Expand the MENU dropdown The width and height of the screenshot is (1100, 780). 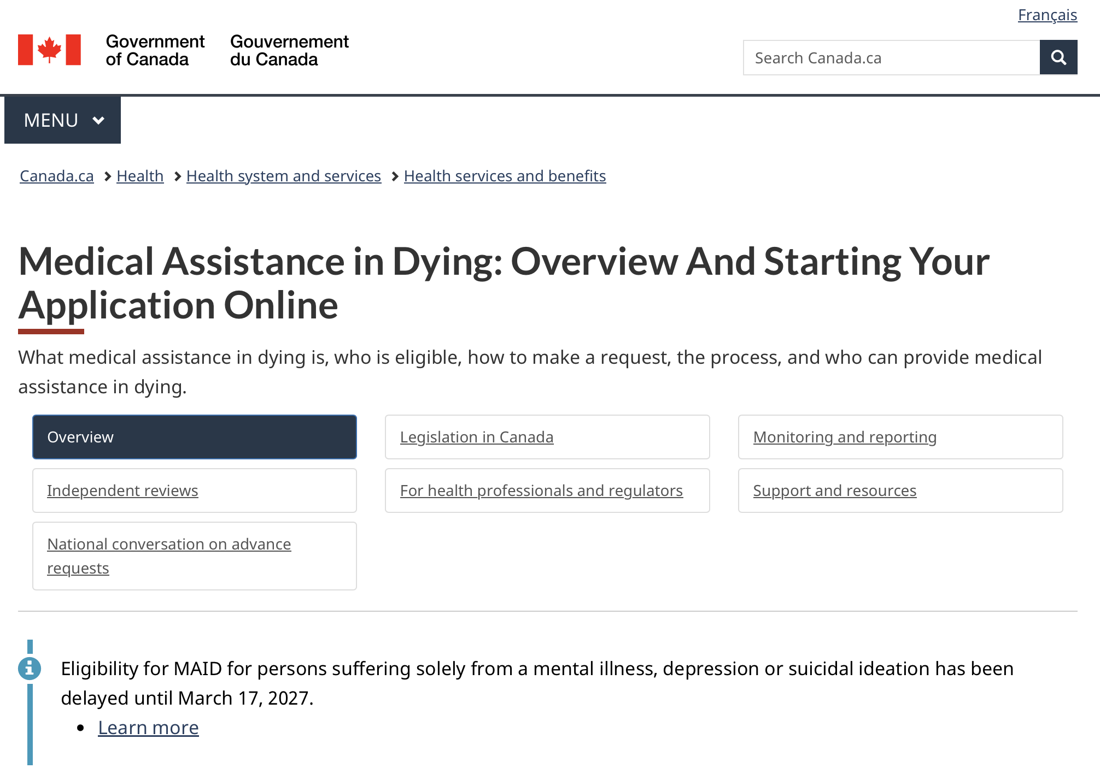[x=62, y=120]
